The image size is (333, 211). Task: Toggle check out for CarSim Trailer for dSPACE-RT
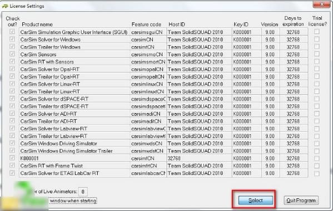tap(12, 106)
